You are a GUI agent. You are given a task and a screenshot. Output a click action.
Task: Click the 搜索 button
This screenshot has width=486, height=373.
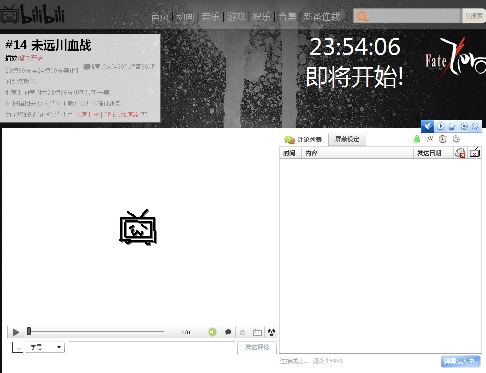(474, 16)
